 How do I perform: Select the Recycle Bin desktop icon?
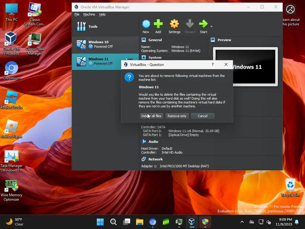pyautogui.click(x=290, y=187)
